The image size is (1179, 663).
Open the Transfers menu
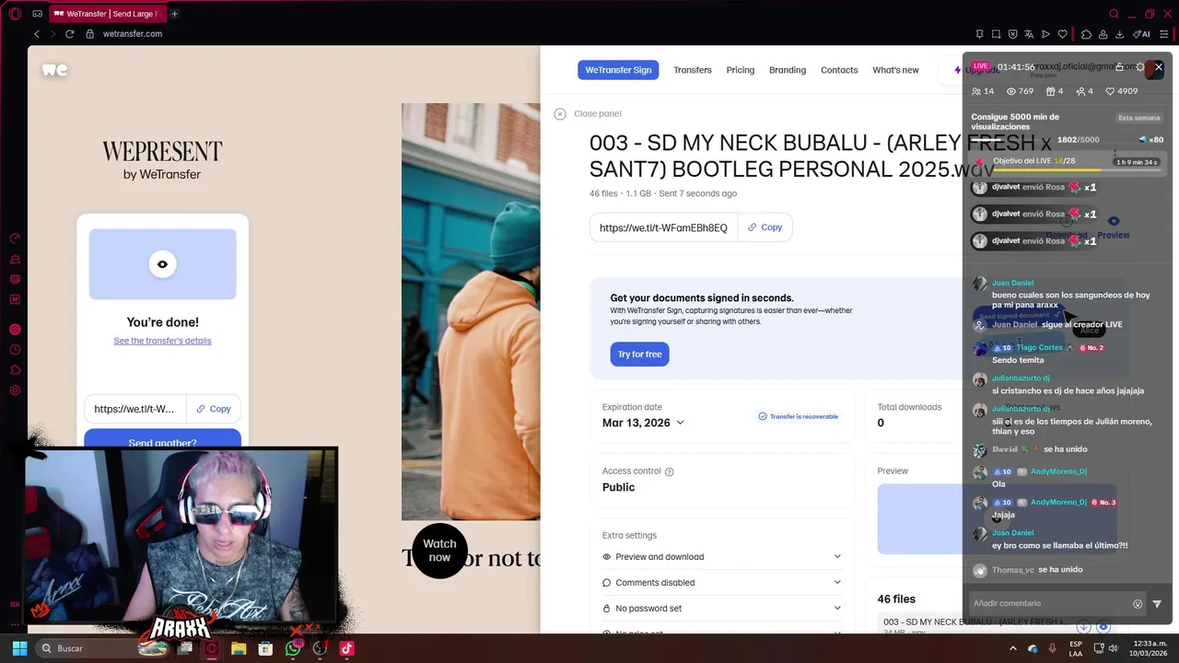click(x=693, y=70)
